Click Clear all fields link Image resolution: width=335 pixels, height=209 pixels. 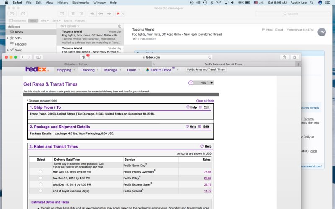coord(205,101)
